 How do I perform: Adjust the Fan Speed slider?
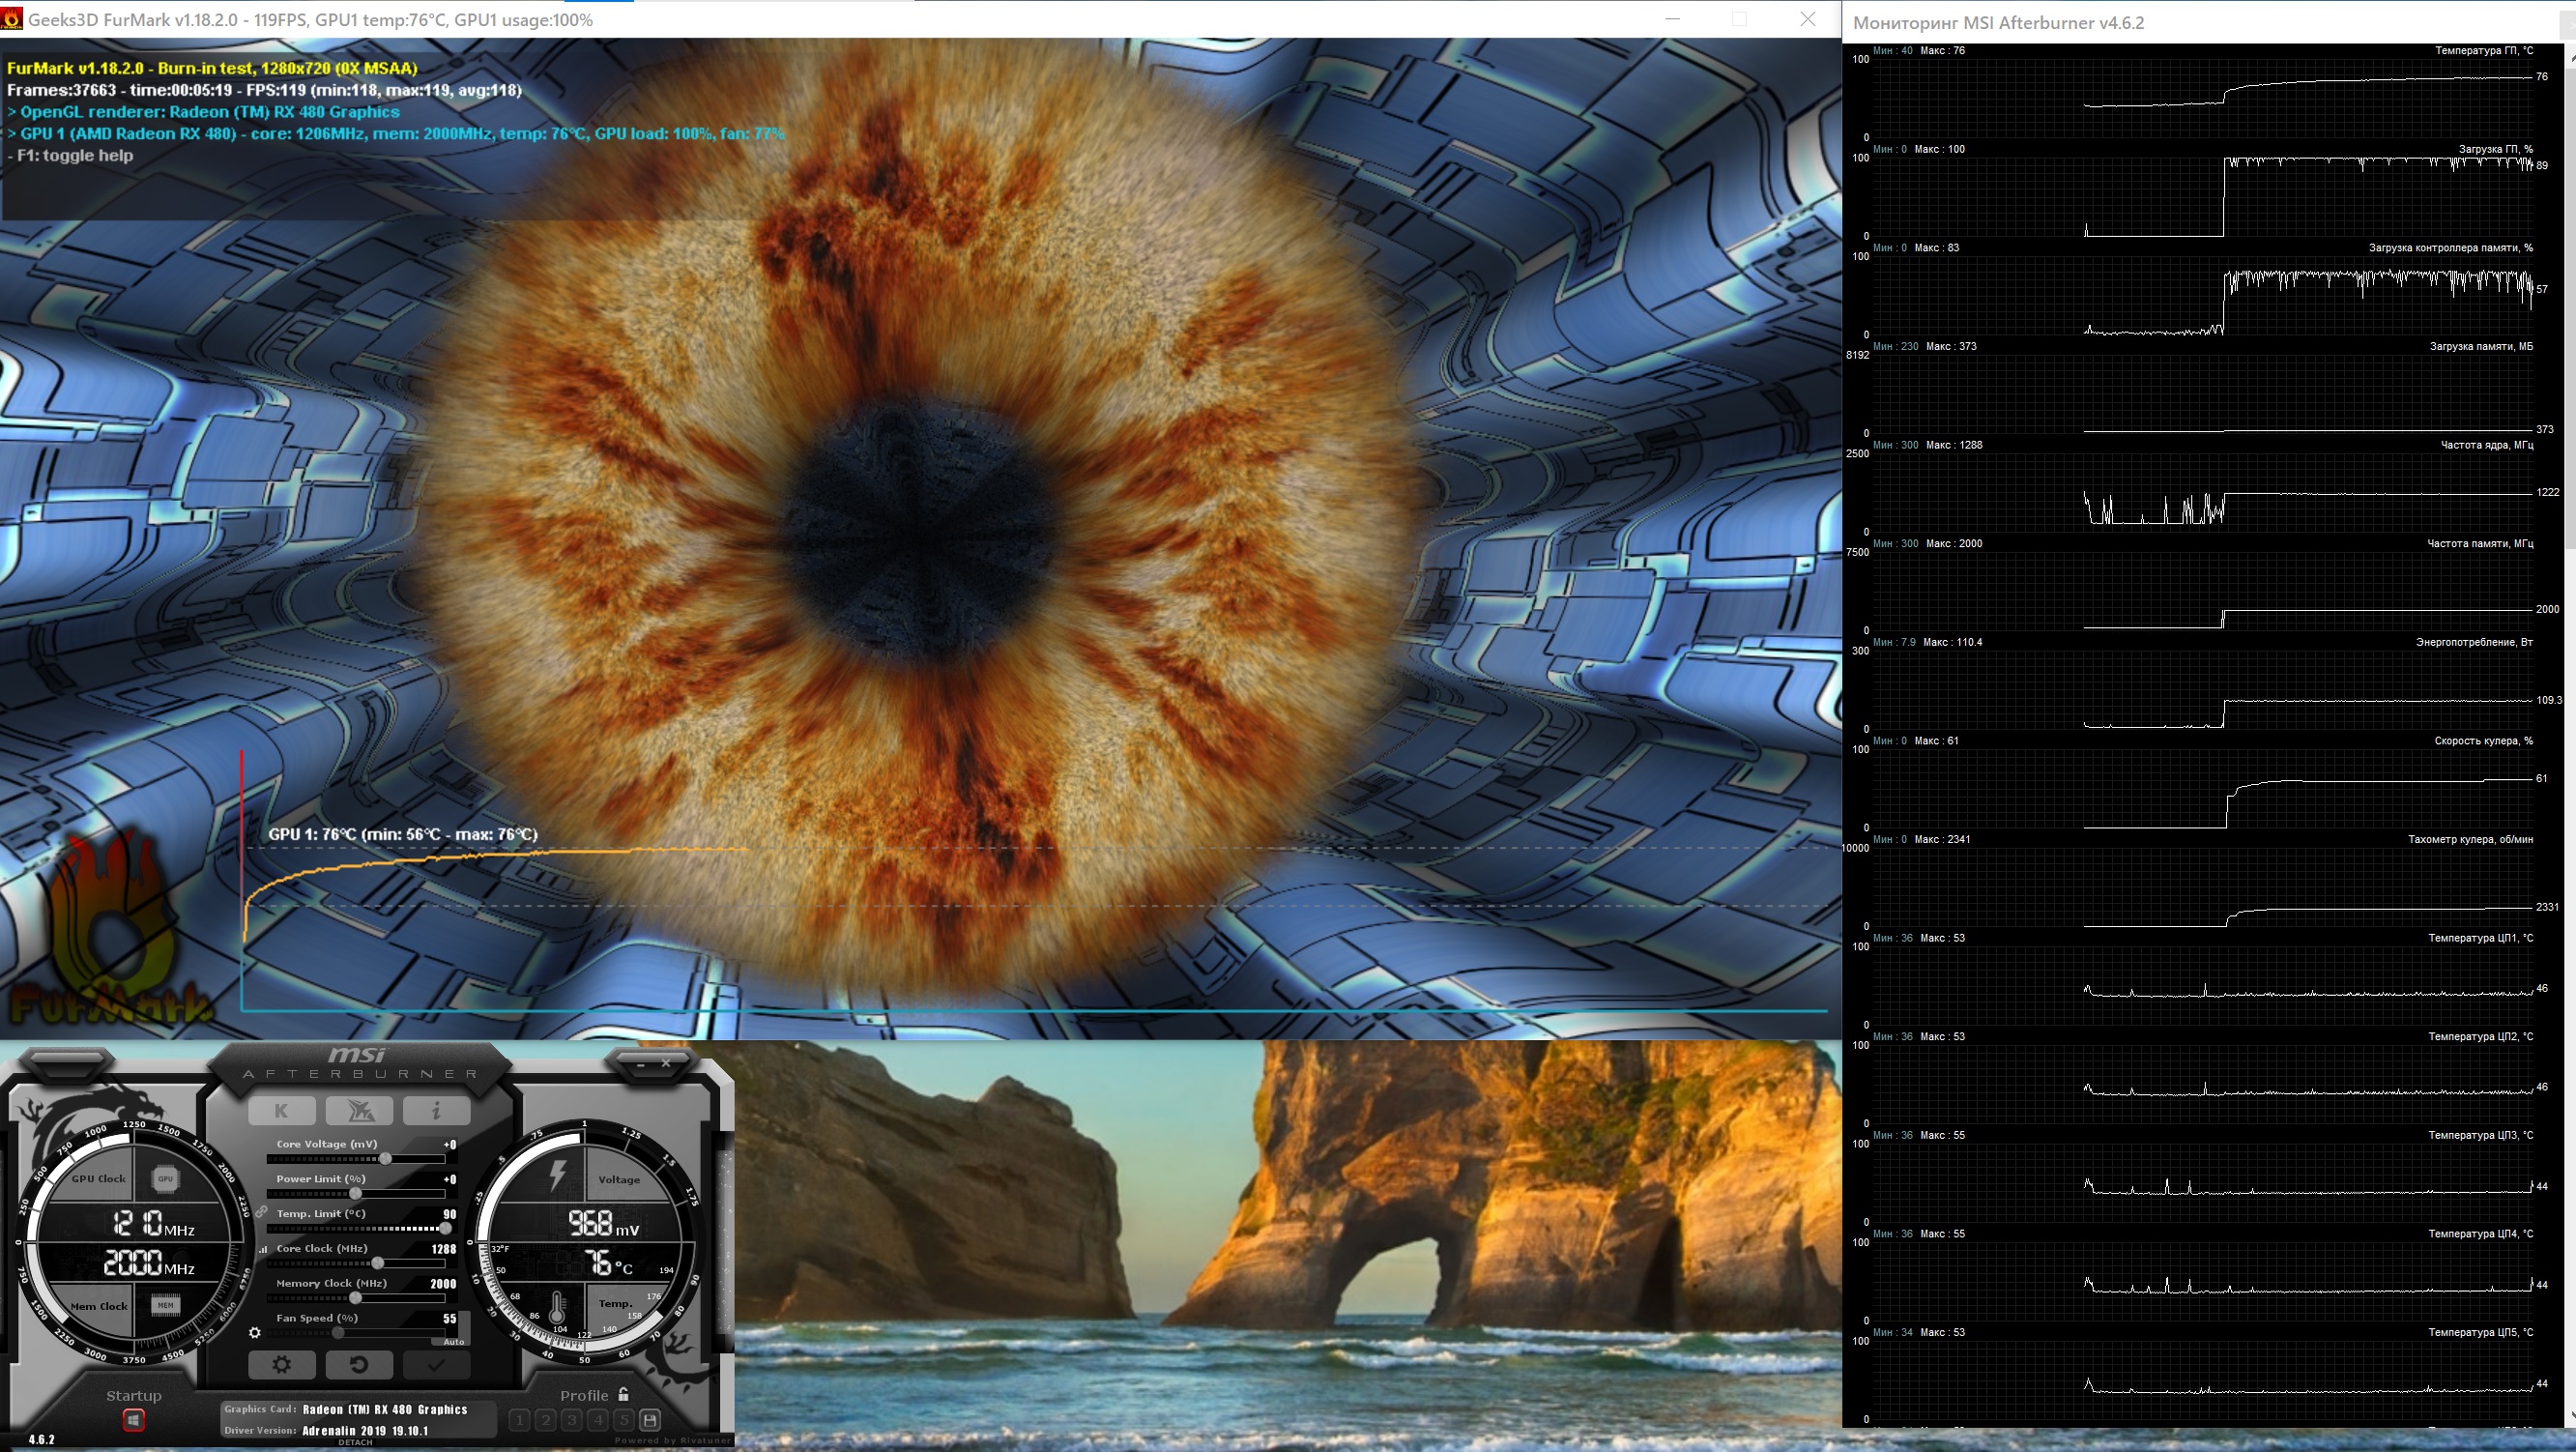click(x=356, y=1333)
